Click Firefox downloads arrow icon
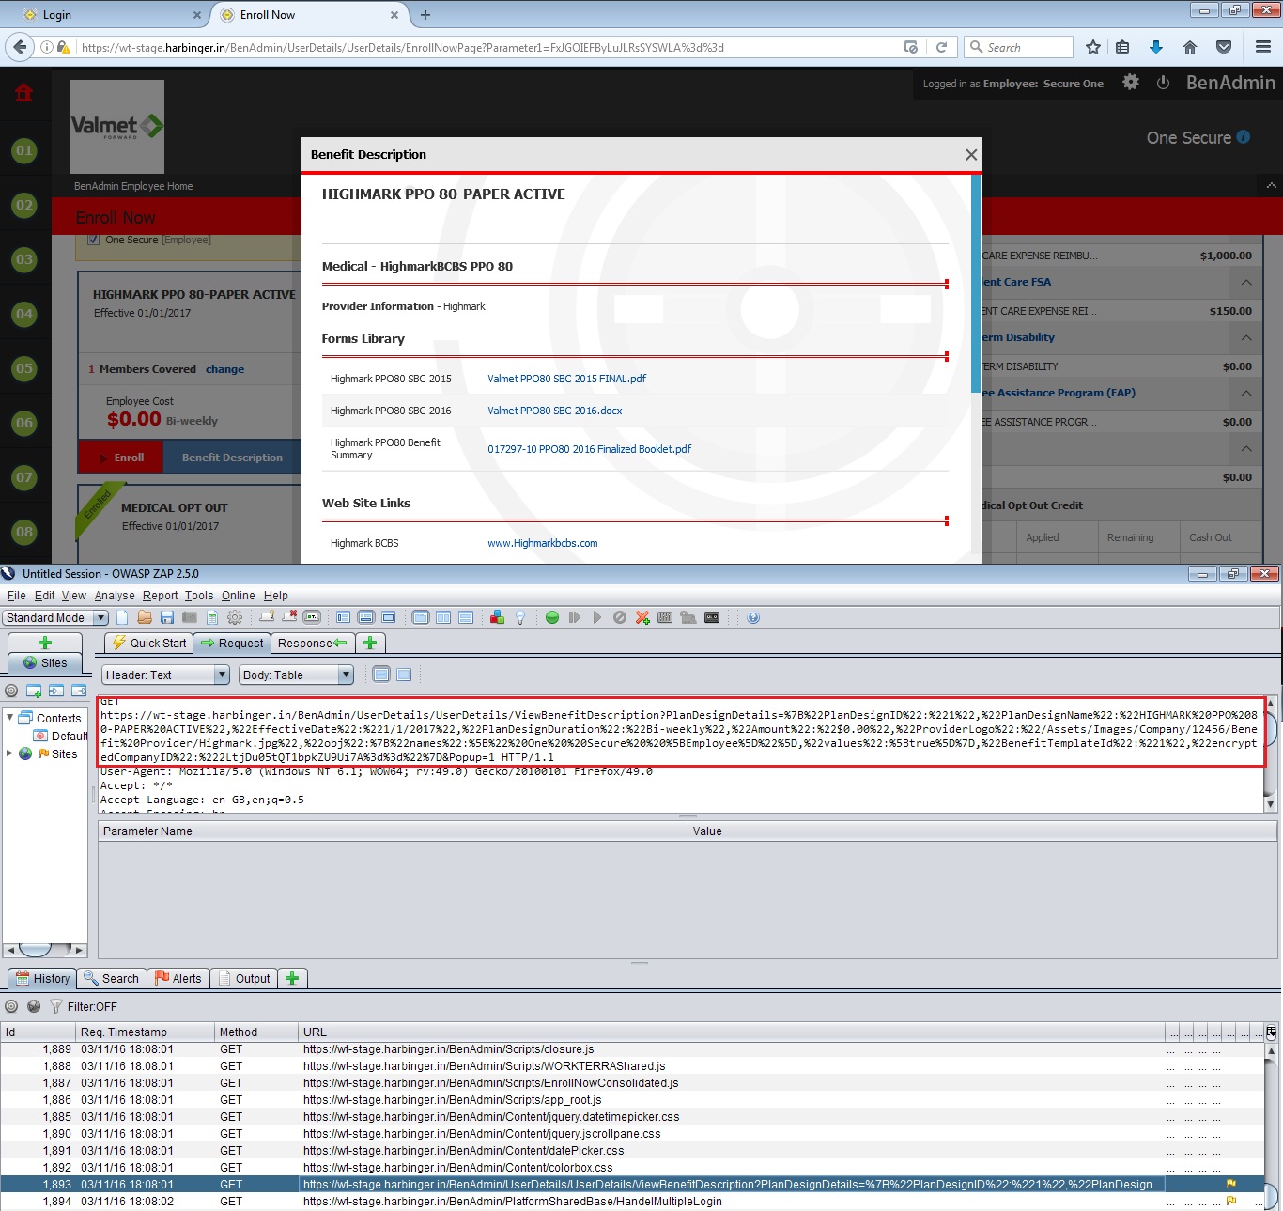Image resolution: width=1283 pixels, height=1211 pixels. point(1156,47)
